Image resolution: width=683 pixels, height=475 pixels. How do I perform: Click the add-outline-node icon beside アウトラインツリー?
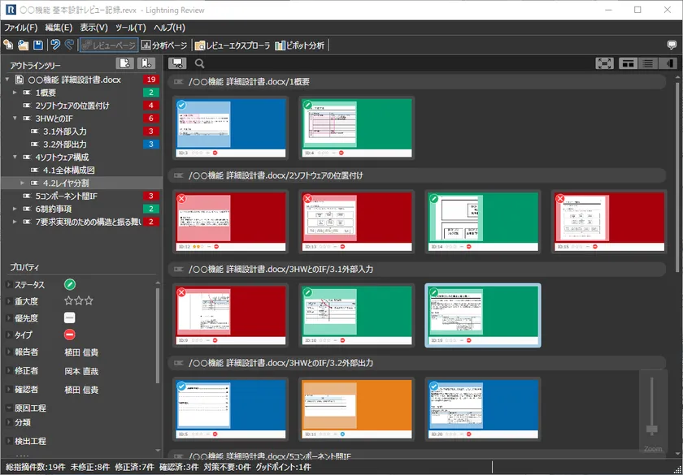[x=146, y=63]
